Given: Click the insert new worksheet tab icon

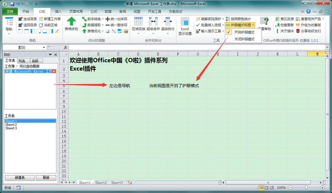Looking at the screenshot, I should point(130,182).
